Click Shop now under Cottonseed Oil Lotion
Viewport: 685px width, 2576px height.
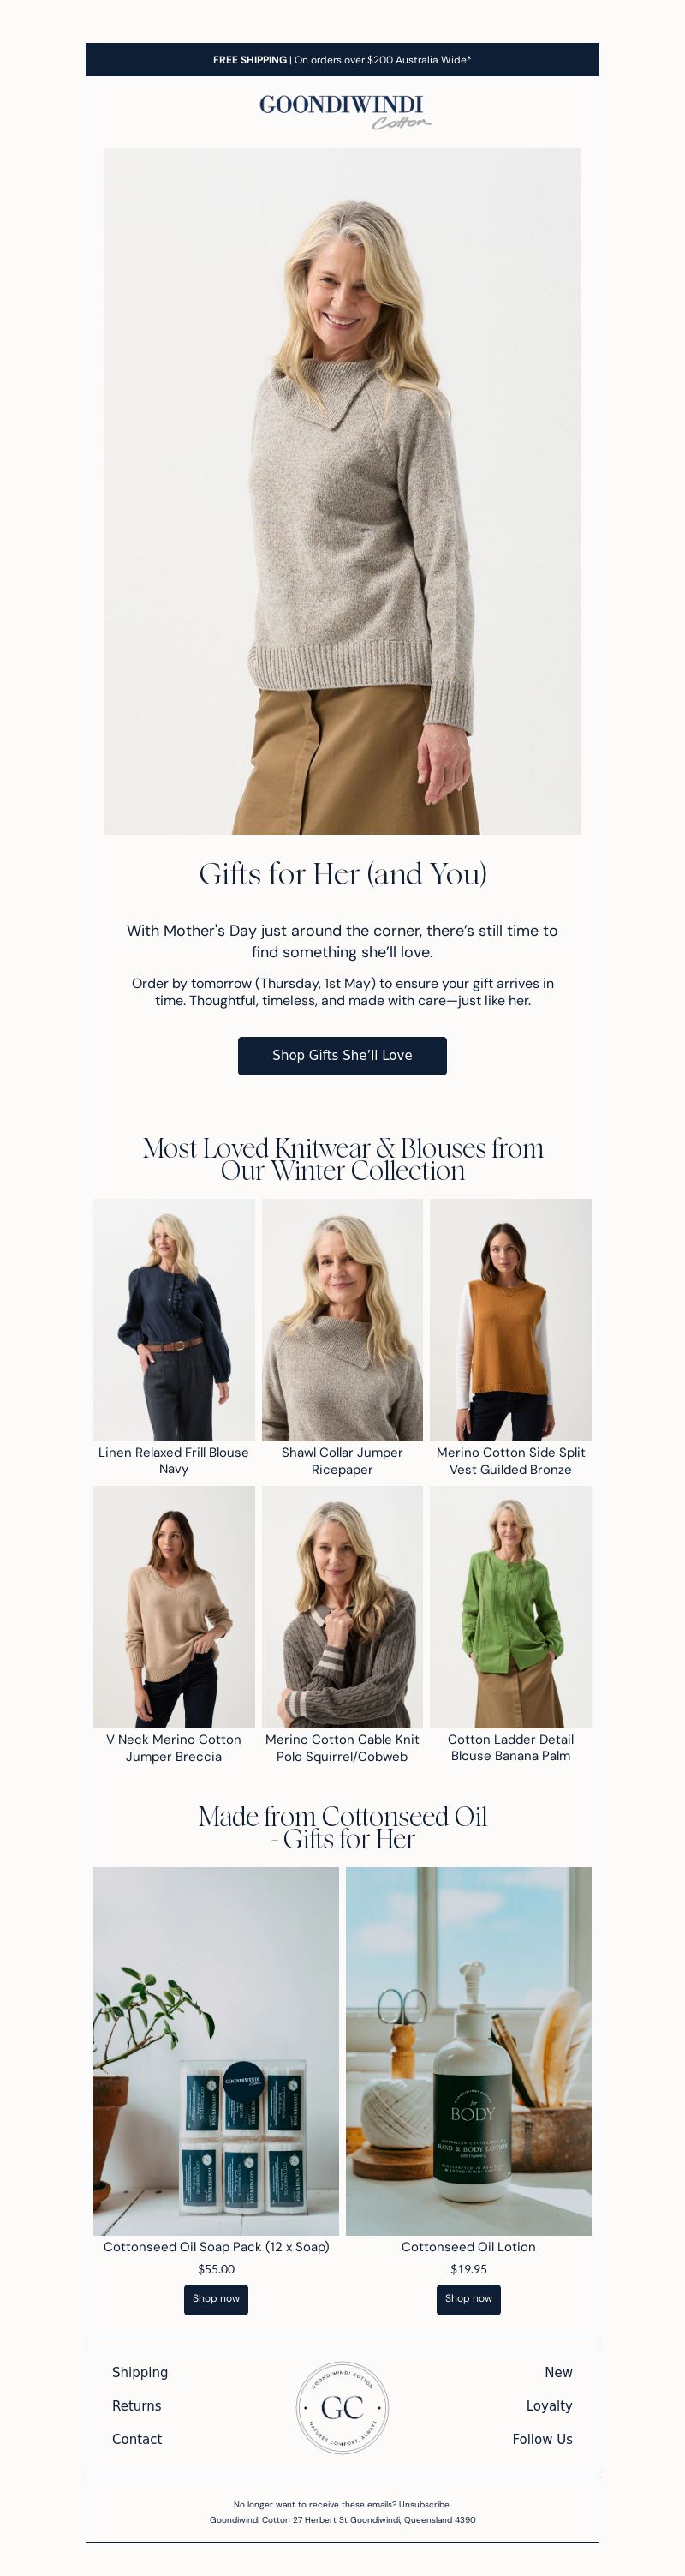[x=468, y=2298]
